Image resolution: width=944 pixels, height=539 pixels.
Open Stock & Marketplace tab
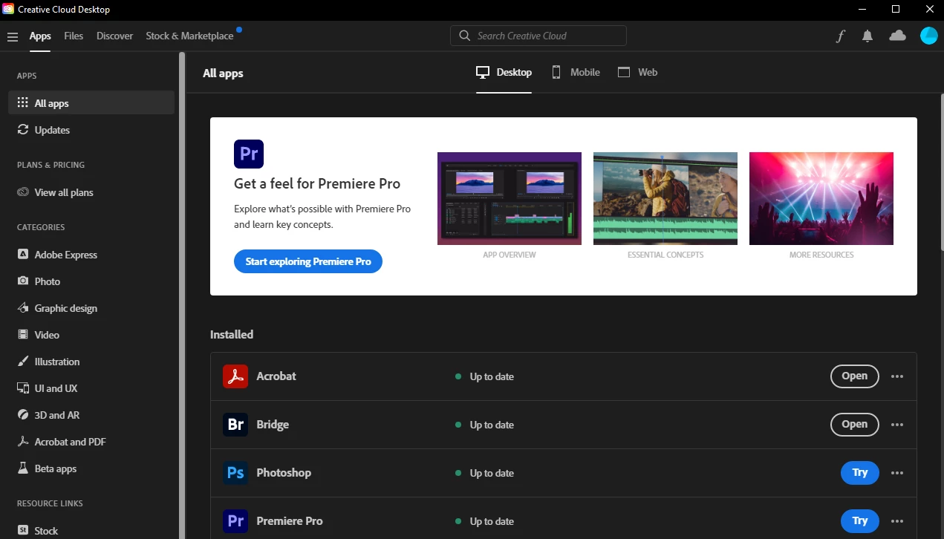tap(189, 36)
